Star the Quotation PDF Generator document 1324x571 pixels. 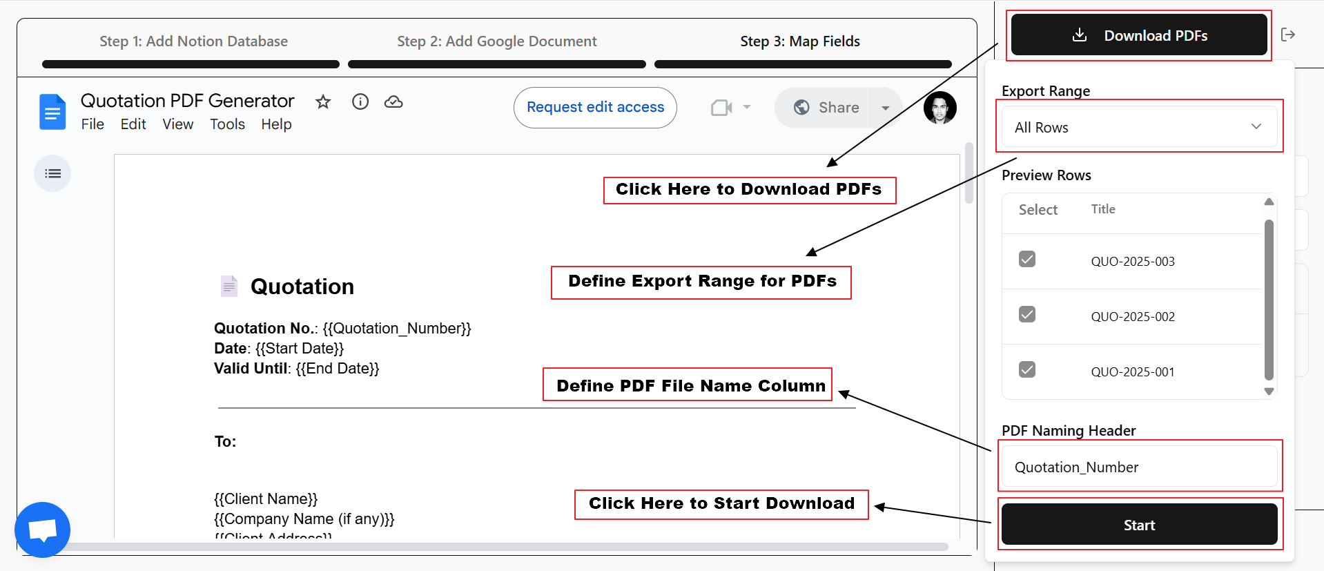(323, 102)
